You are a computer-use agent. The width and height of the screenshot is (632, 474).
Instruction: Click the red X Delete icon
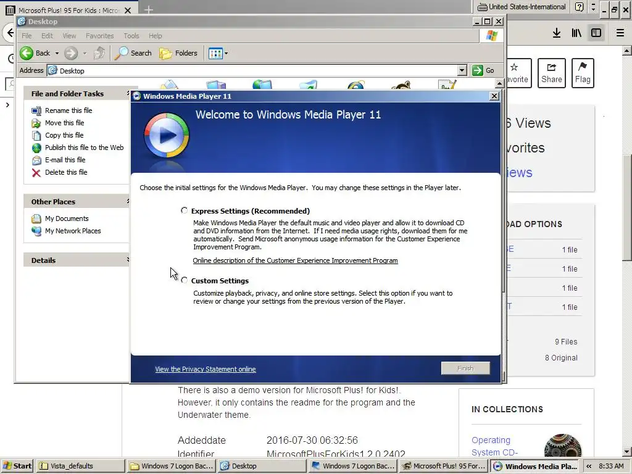[36, 173]
